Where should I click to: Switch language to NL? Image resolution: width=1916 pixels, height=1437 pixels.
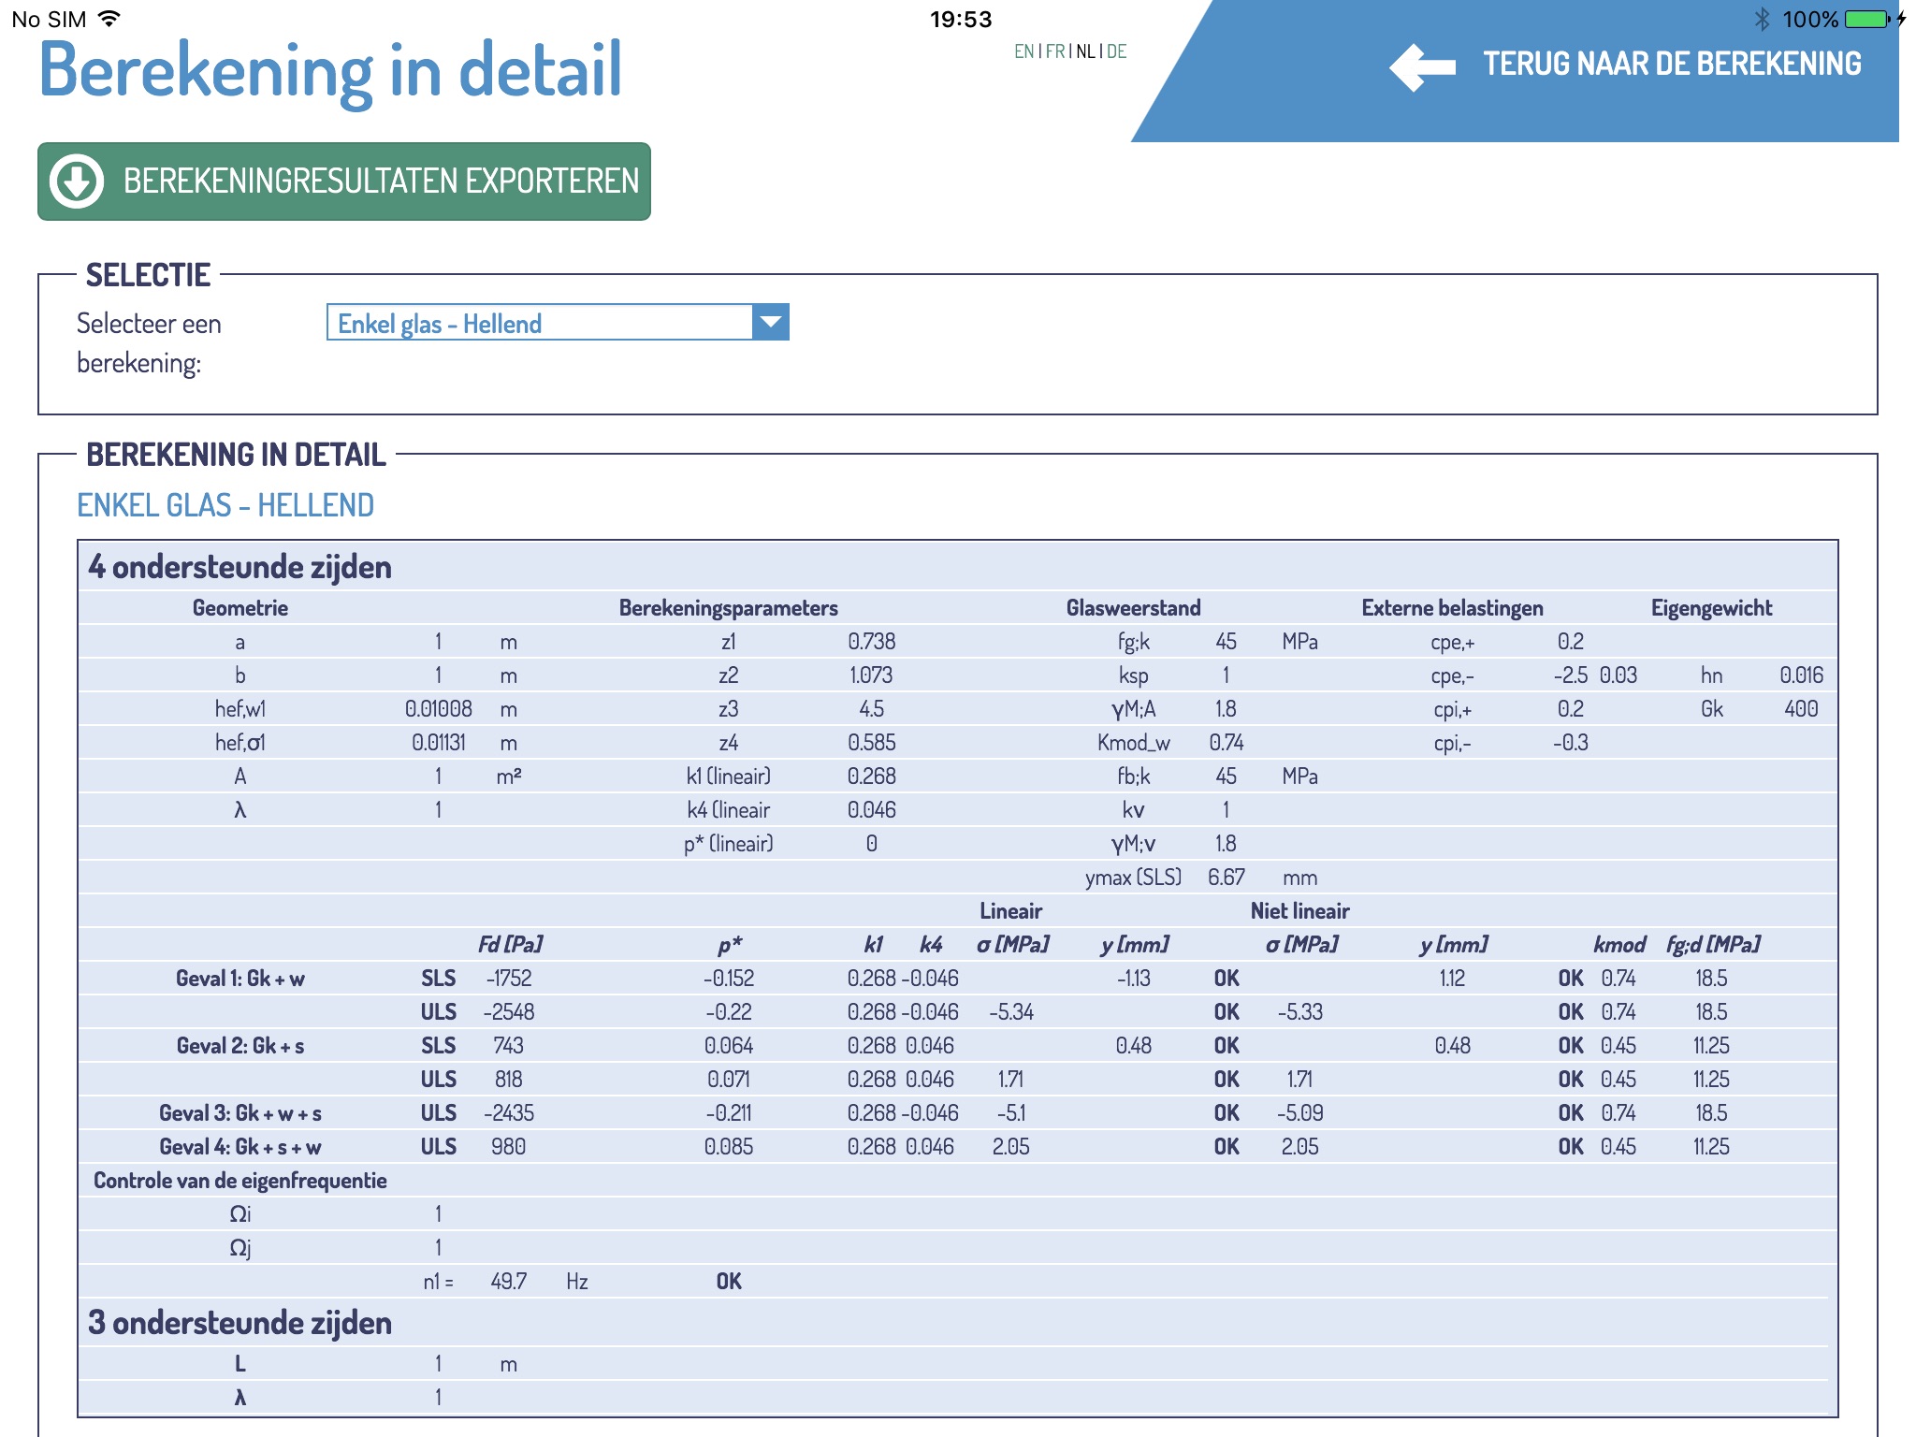1086,51
